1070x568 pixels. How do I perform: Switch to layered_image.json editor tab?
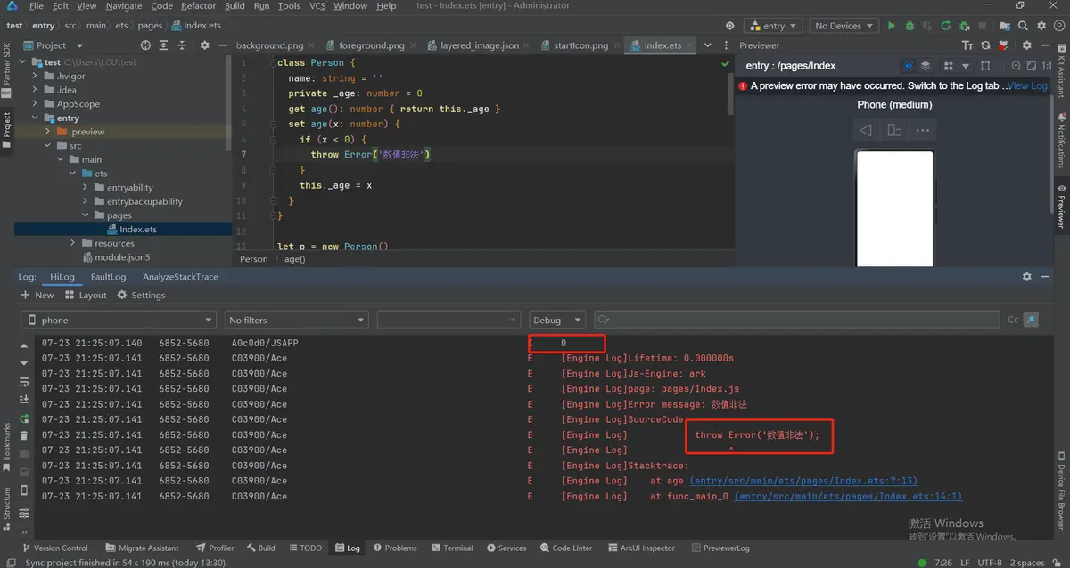[x=480, y=45]
